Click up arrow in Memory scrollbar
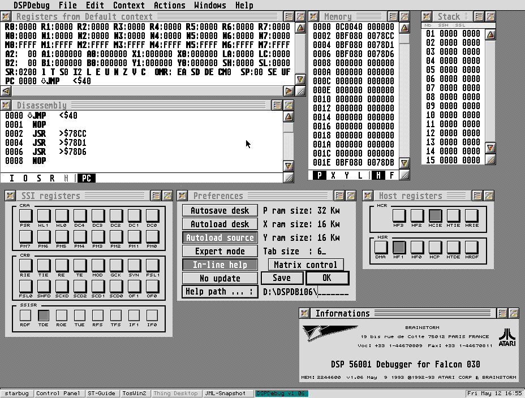525x398 pixels. click(404, 28)
